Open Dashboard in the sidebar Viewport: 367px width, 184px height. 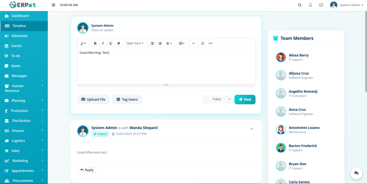coord(24,16)
